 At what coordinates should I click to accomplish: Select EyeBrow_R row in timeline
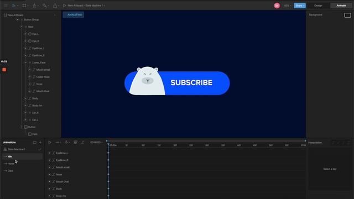click(x=62, y=160)
